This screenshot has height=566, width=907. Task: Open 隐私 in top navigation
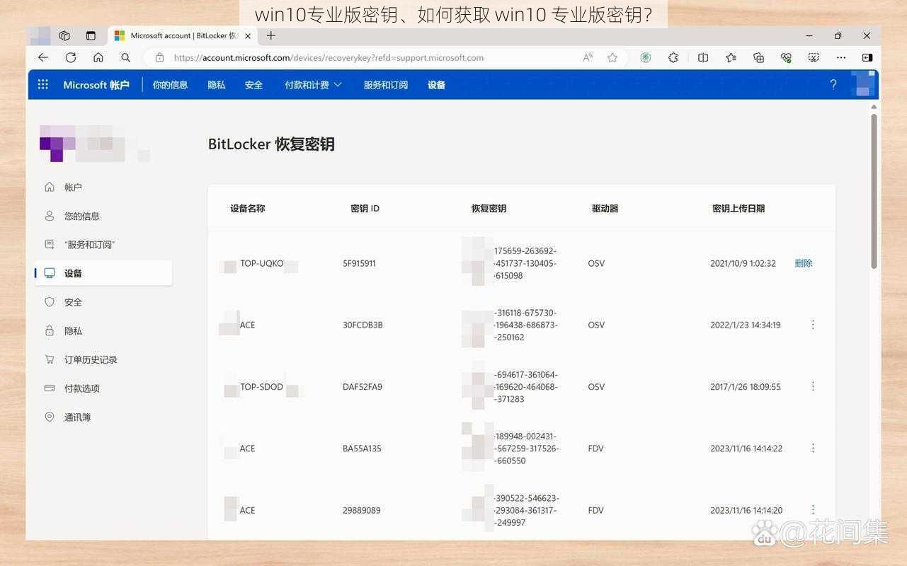point(217,85)
